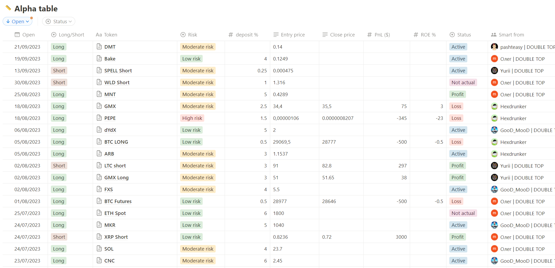Screen dimensions: 555x268
Task: Open the BTC Futures token page
Action: 118,201
